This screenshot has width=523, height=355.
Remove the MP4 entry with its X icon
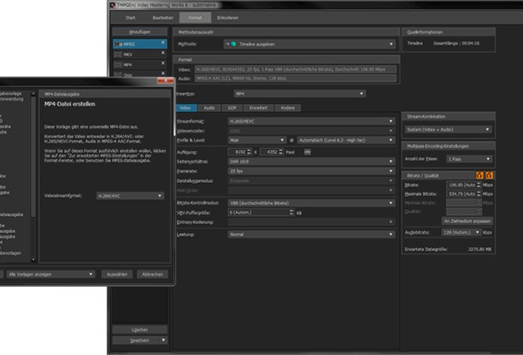162,65
